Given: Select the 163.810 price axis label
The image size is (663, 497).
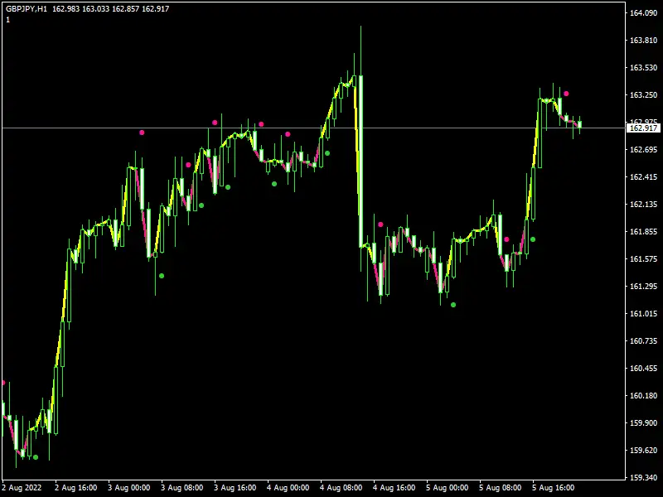Looking at the screenshot, I should click(644, 40).
